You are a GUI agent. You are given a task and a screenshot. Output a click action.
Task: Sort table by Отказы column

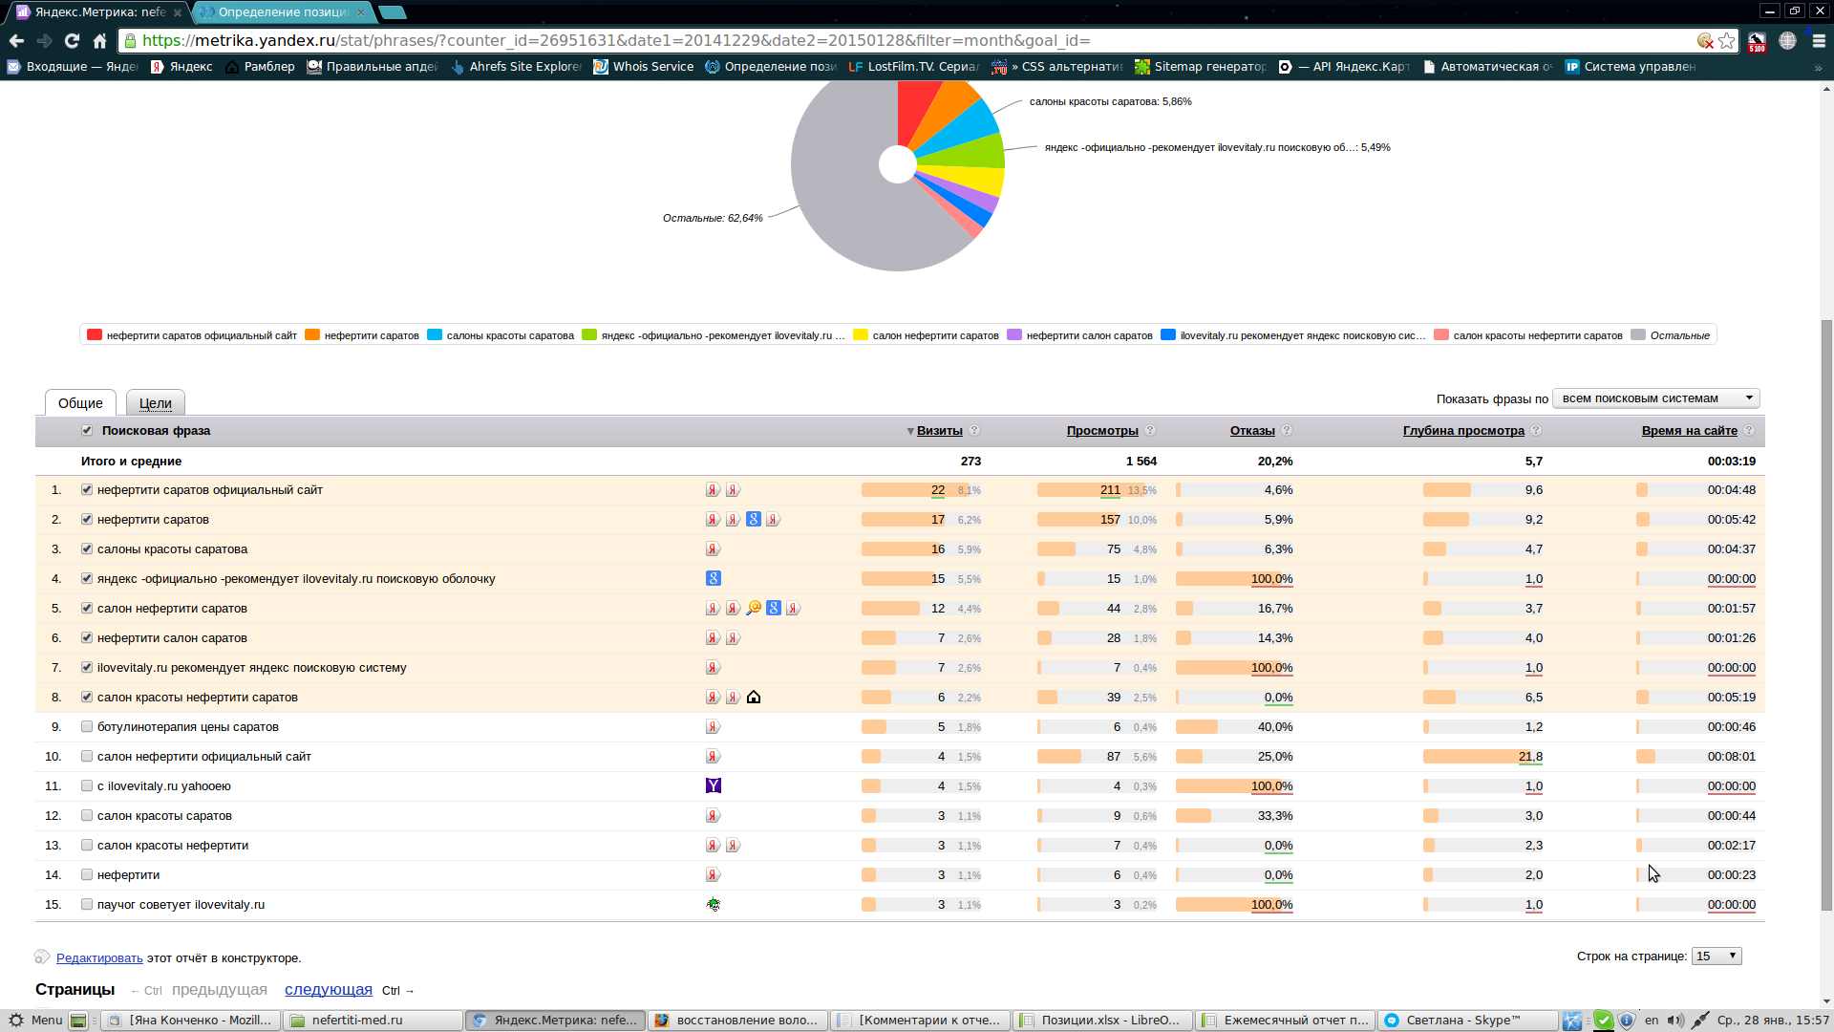pyautogui.click(x=1252, y=430)
